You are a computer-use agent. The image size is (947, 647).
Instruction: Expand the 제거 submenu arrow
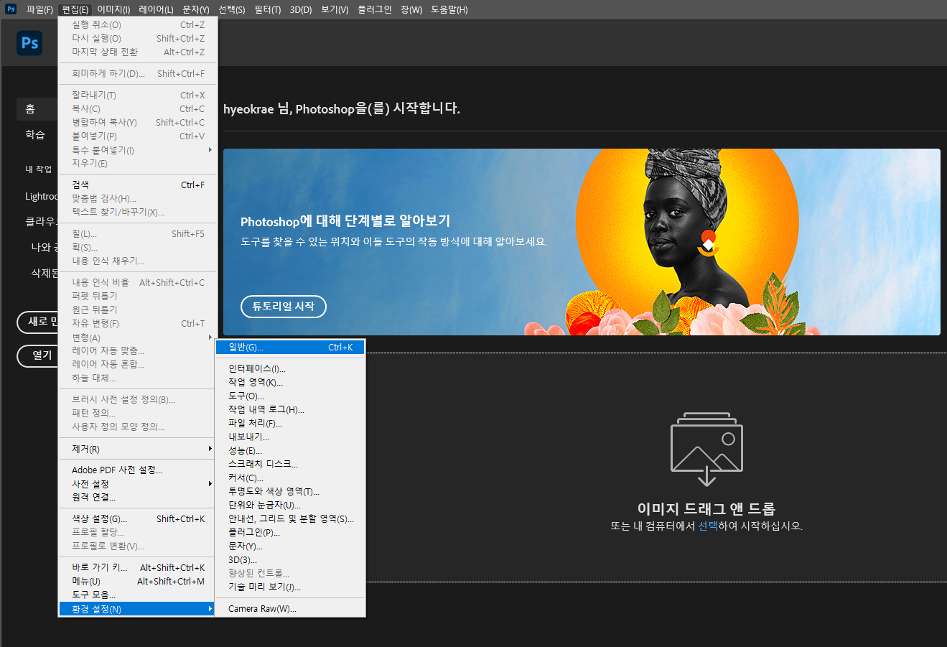(x=209, y=448)
